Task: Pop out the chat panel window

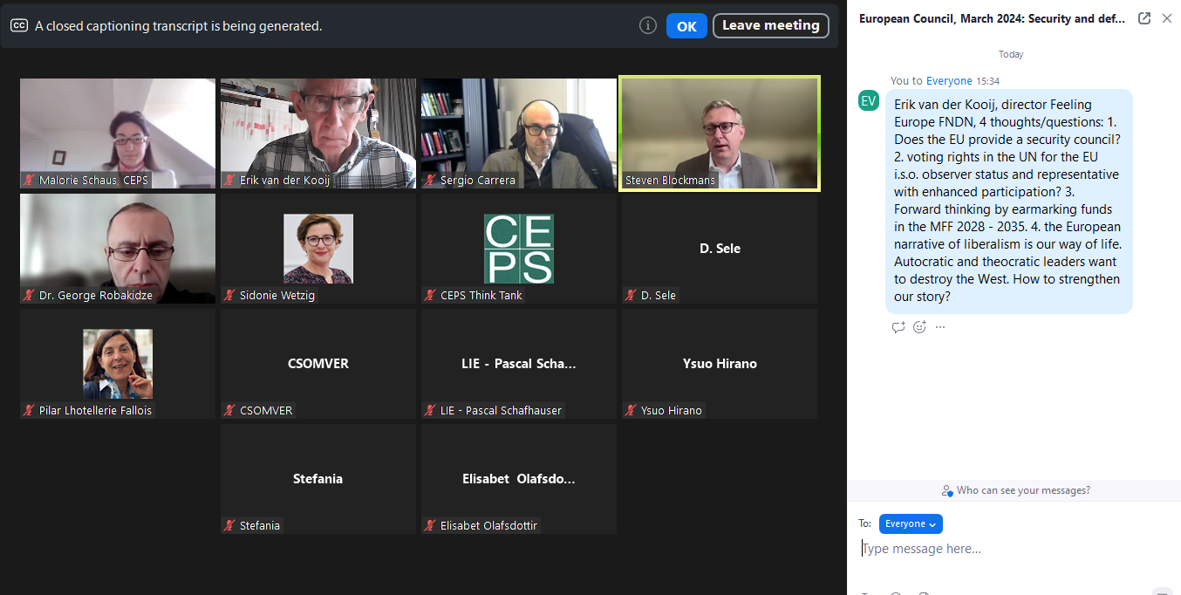Action: [x=1144, y=18]
